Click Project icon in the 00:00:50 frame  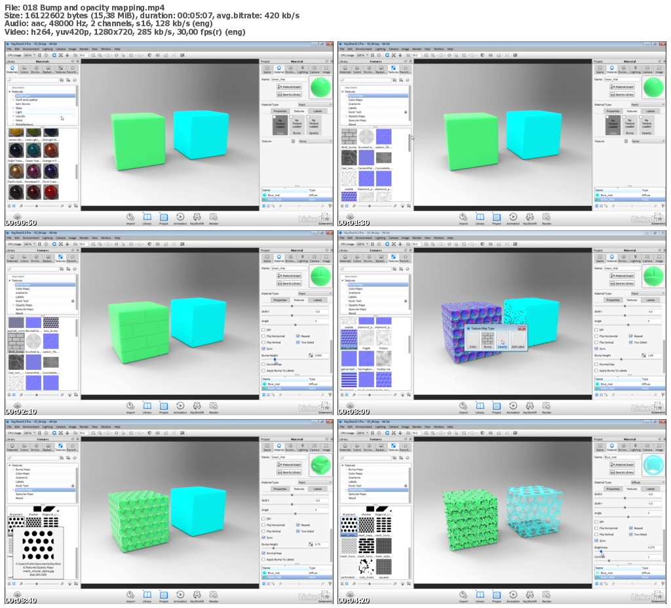click(x=163, y=217)
